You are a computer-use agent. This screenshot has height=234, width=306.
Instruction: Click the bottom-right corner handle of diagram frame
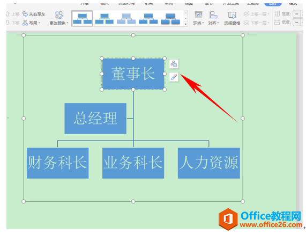pos(243,201)
